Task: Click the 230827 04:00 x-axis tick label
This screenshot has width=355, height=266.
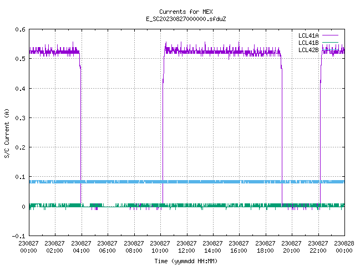Action: click(x=81, y=247)
